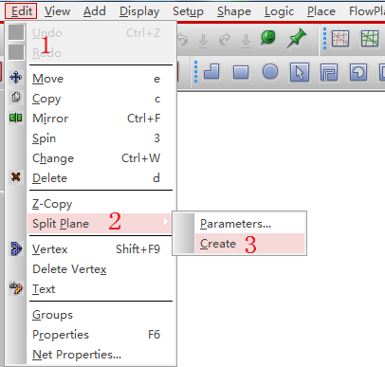The width and height of the screenshot is (385, 367).
Task: Open the Place menu
Action: coord(321,11)
